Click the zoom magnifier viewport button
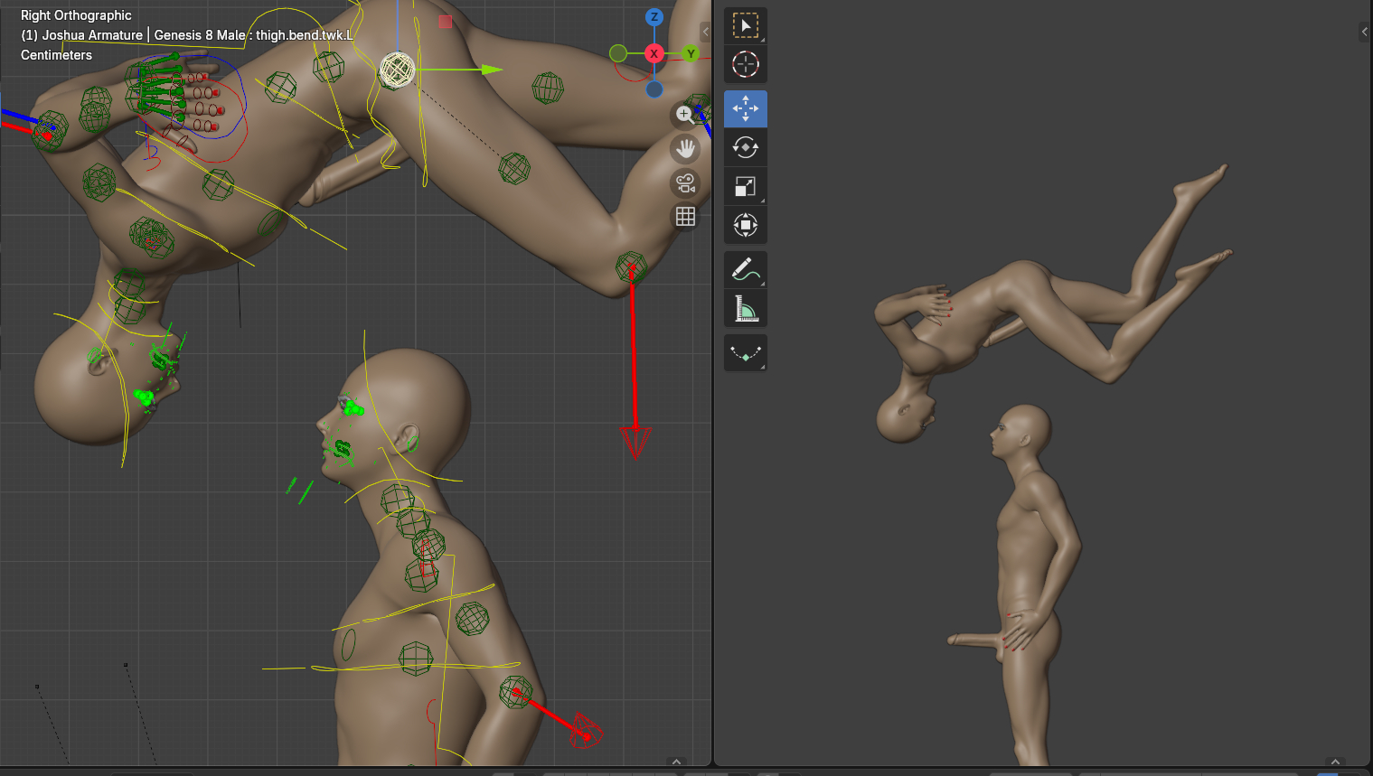 pyautogui.click(x=685, y=115)
